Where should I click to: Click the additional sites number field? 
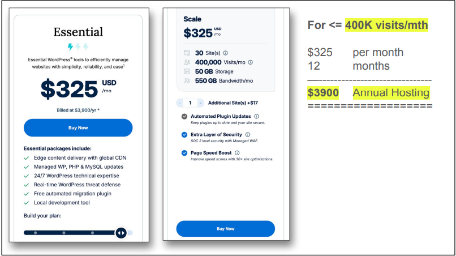coord(191,103)
